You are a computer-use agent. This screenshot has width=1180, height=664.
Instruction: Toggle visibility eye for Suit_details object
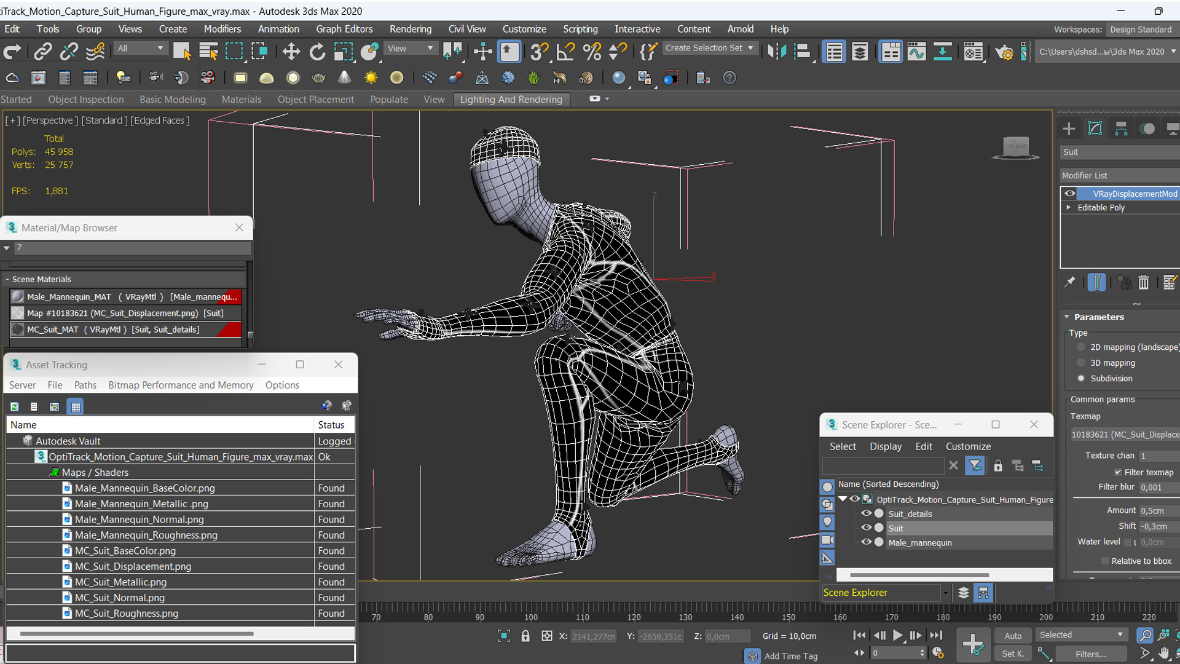click(x=866, y=513)
